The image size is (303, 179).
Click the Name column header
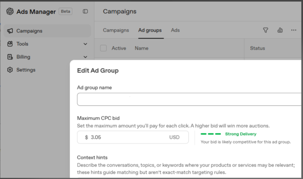142,48
